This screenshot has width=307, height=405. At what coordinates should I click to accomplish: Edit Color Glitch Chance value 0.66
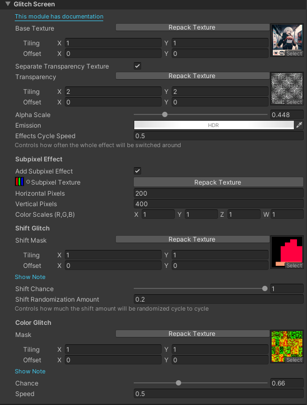pos(287,383)
